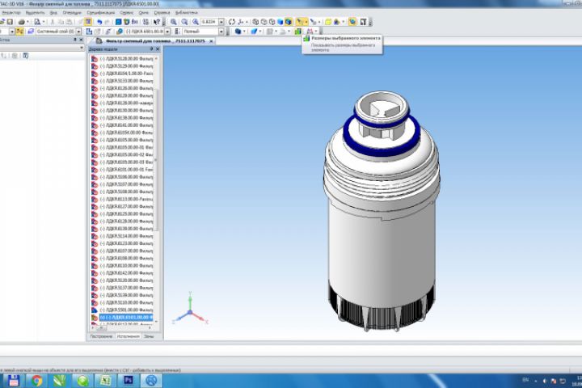
Task: Click the layers manager icon
Action: tap(31, 32)
